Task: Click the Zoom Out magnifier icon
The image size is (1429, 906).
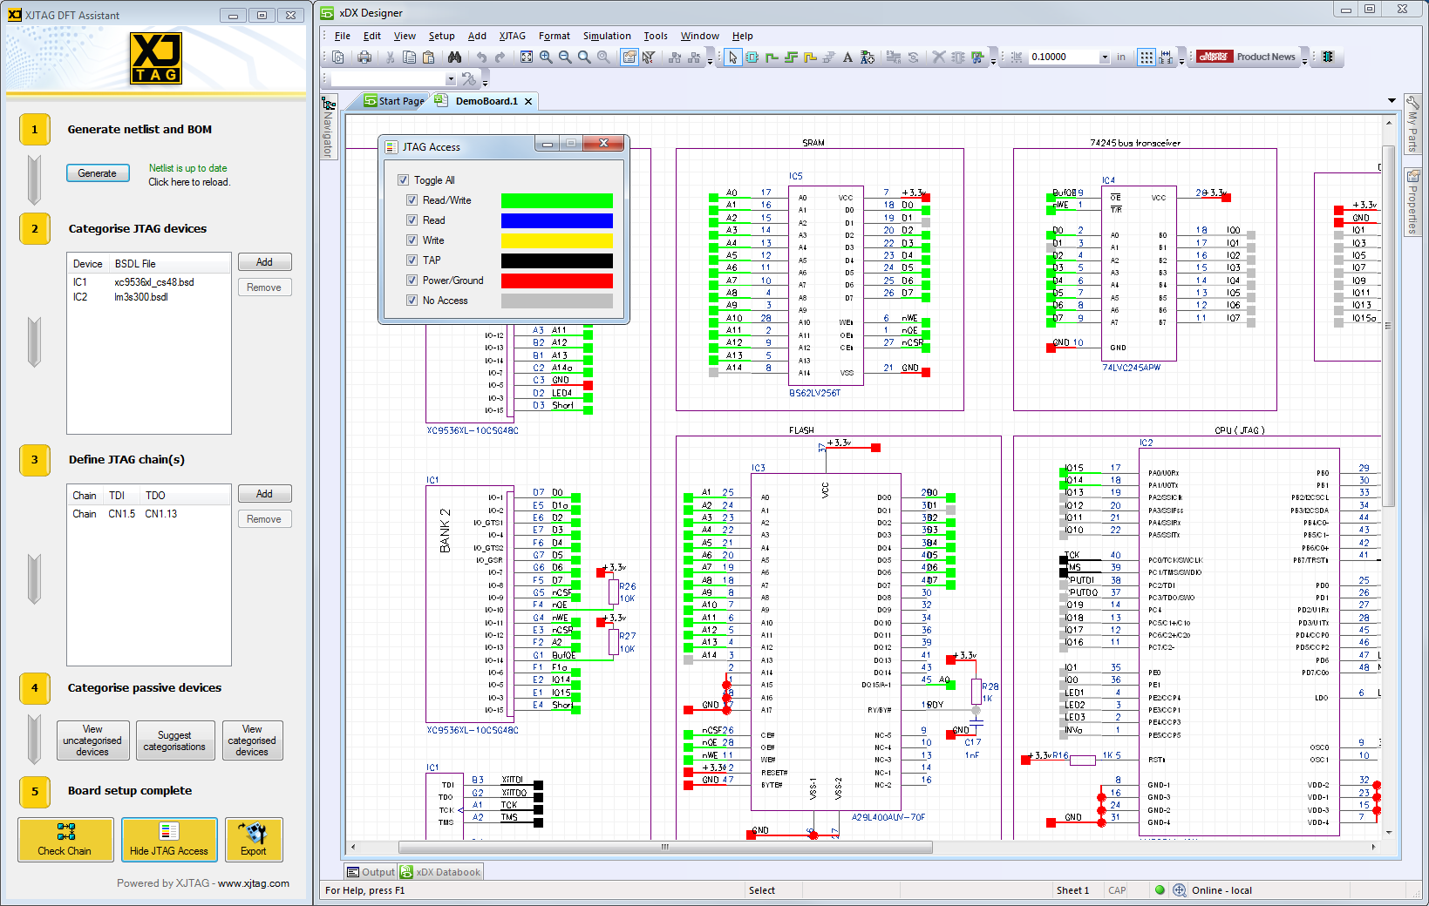Action: click(x=565, y=57)
